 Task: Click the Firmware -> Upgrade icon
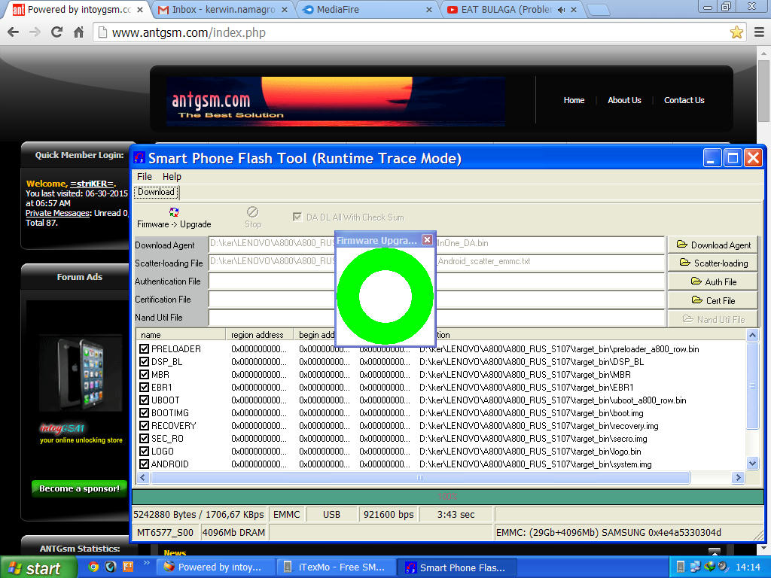tap(174, 211)
